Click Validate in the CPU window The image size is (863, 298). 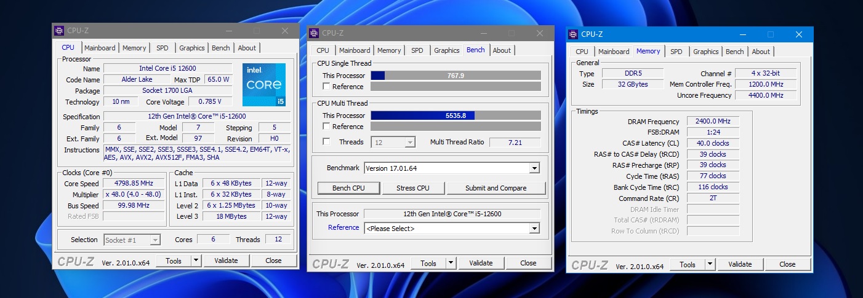(x=226, y=261)
